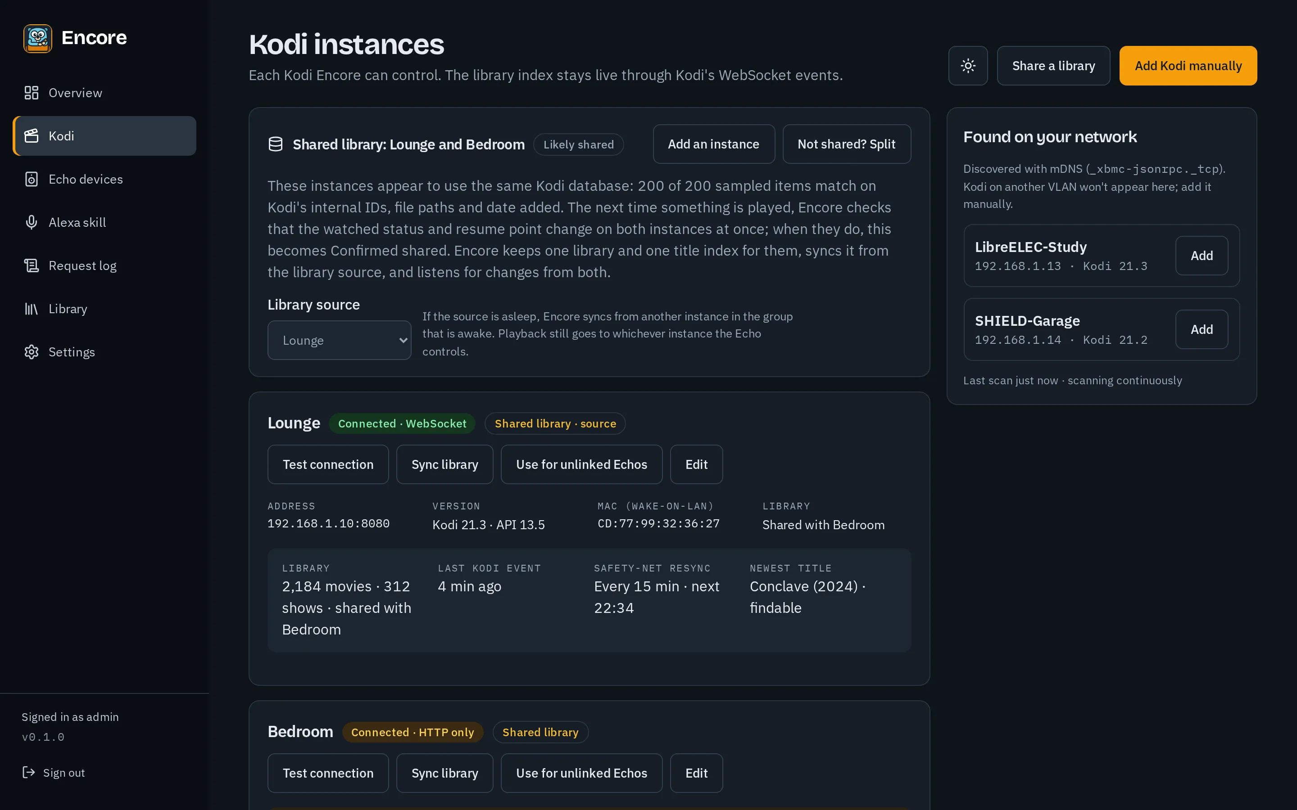
Task: Click 192.168.1.14 · Kodi 21.2 text
Action: [1061, 340]
